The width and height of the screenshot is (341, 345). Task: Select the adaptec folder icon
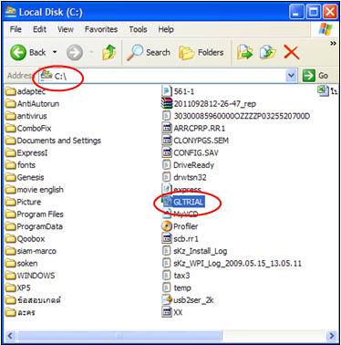(x=11, y=91)
